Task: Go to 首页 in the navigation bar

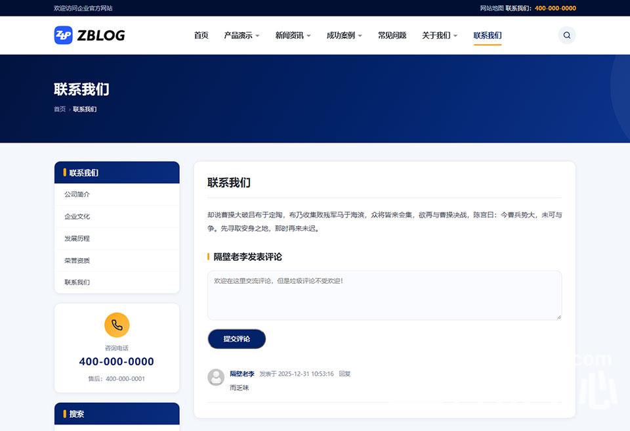Action: click(x=201, y=35)
